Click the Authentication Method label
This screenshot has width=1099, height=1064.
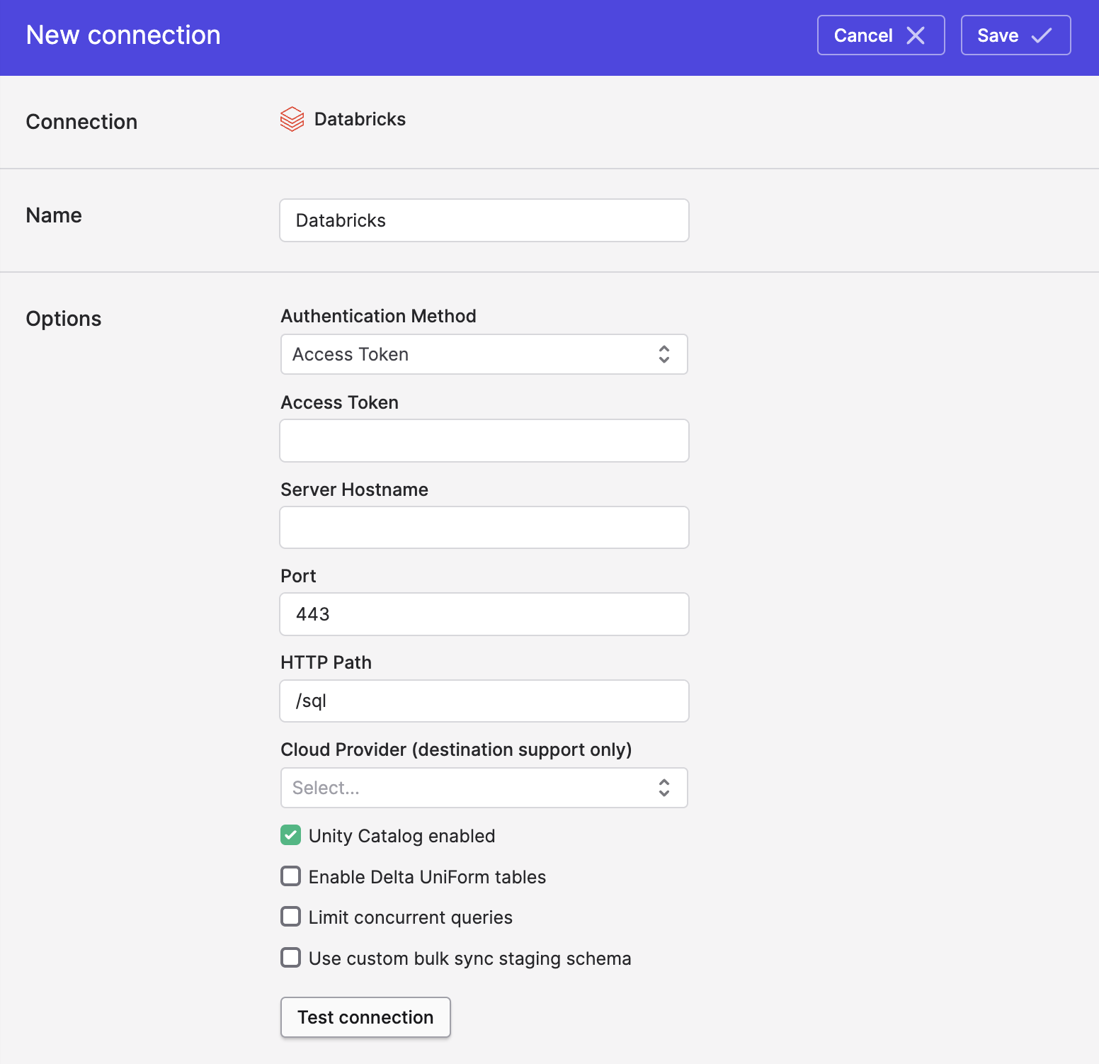[x=378, y=316]
